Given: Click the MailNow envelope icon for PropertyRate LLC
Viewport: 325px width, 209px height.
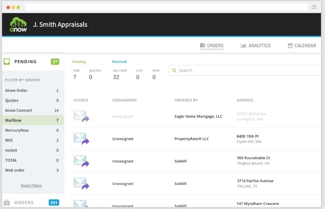Looking at the screenshot, I should [81, 139].
